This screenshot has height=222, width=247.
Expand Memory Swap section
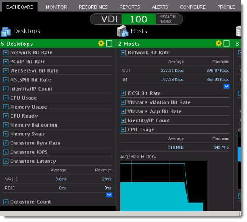pyautogui.click(x=6, y=134)
